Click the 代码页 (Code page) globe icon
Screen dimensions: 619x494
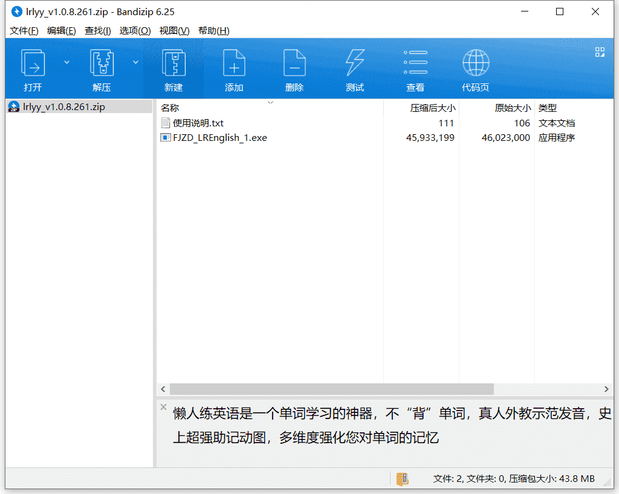tap(476, 63)
